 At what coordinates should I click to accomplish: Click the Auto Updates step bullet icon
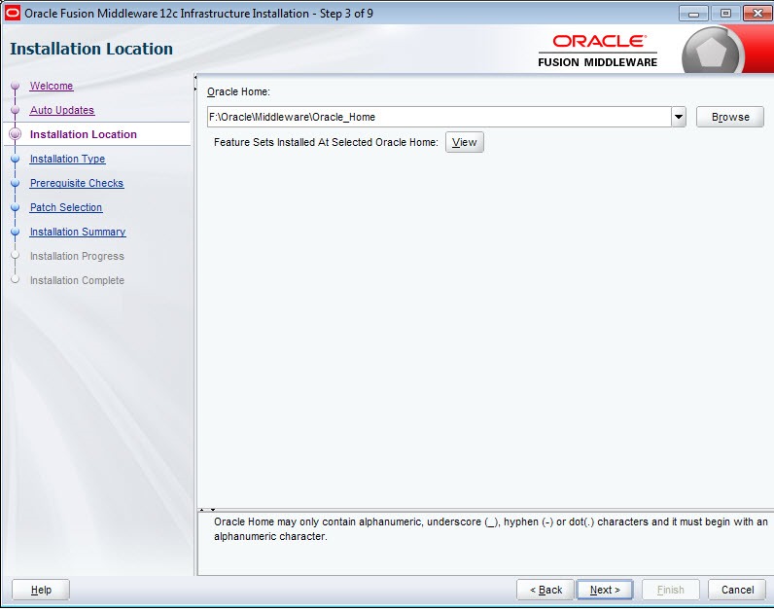click(16, 110)
